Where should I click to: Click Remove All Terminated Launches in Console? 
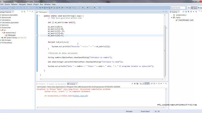(x=137, y=83)
